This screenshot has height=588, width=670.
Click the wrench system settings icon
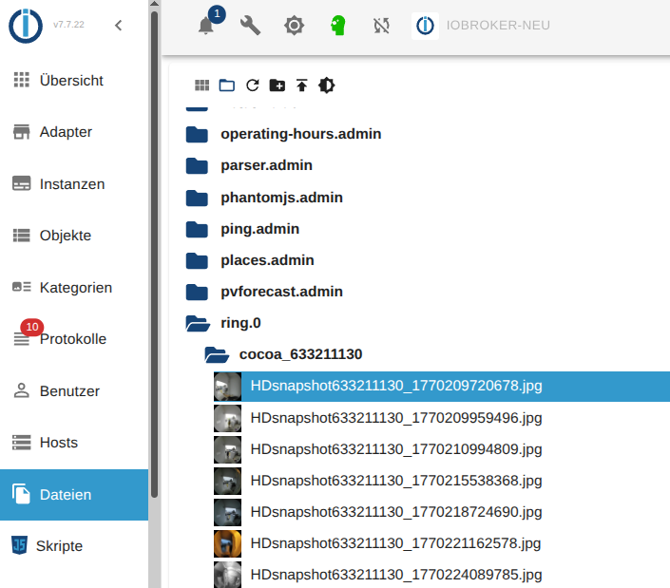click(x=250, y=26)
